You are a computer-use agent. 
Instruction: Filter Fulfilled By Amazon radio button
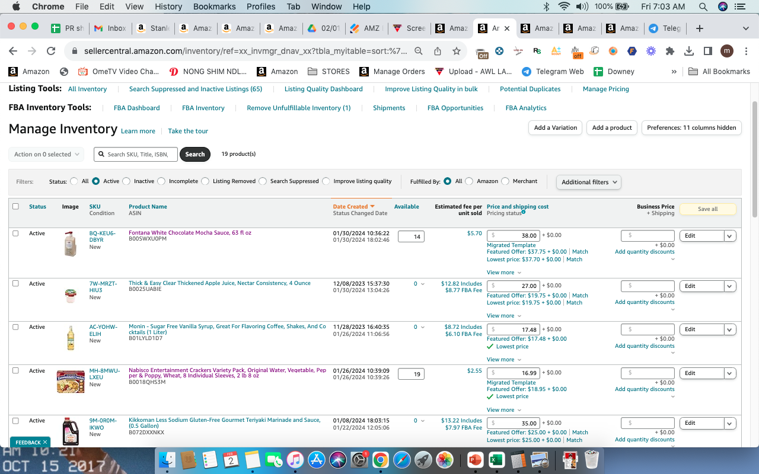point(470,181)
